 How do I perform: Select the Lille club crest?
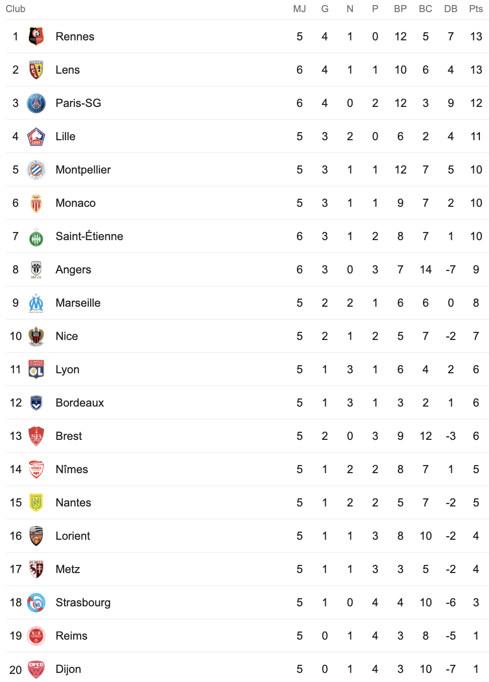[x=36, y=136]
